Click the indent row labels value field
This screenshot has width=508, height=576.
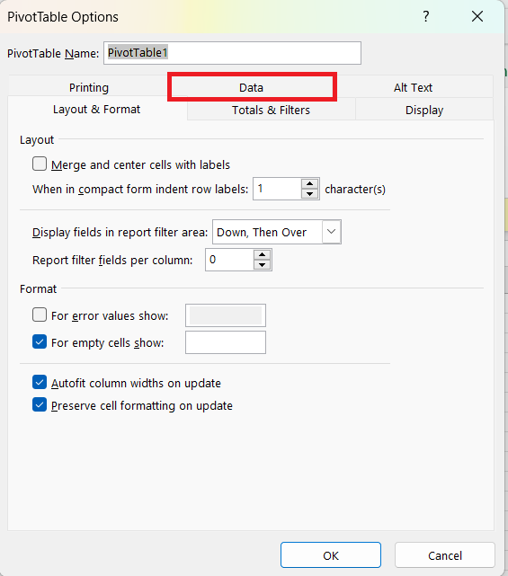click(x=277, y=189)
